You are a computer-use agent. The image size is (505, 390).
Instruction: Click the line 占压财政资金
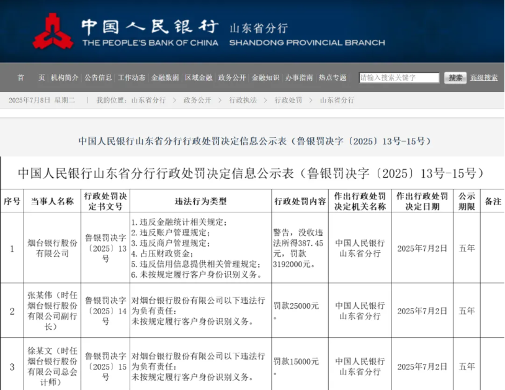click(163, 253)
